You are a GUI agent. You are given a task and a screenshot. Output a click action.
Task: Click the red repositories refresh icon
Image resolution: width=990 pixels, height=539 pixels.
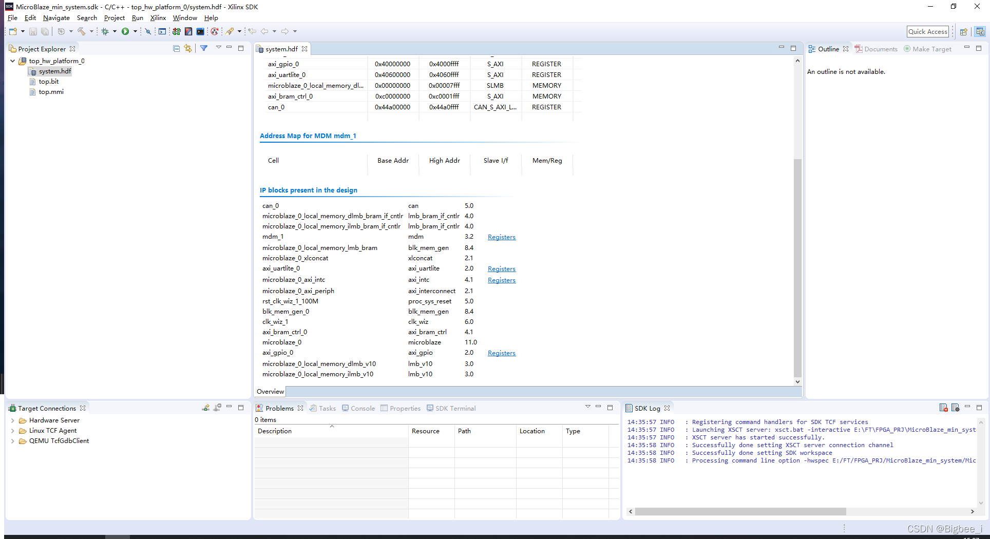[x=214, y=31]
